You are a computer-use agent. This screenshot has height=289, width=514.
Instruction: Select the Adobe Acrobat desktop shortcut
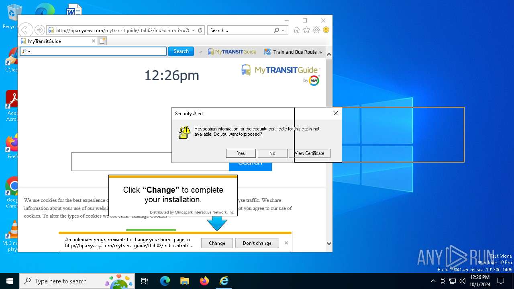click(x=12, y=106)
